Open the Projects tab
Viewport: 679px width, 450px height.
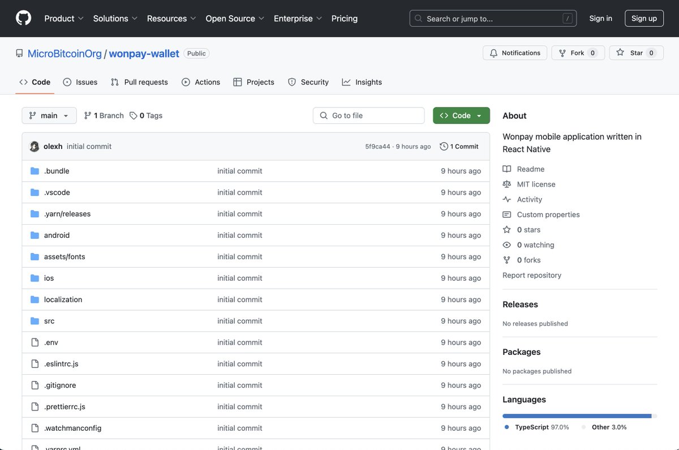click(x=253, y=82)
